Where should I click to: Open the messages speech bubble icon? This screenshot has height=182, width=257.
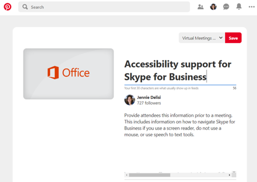226,7
